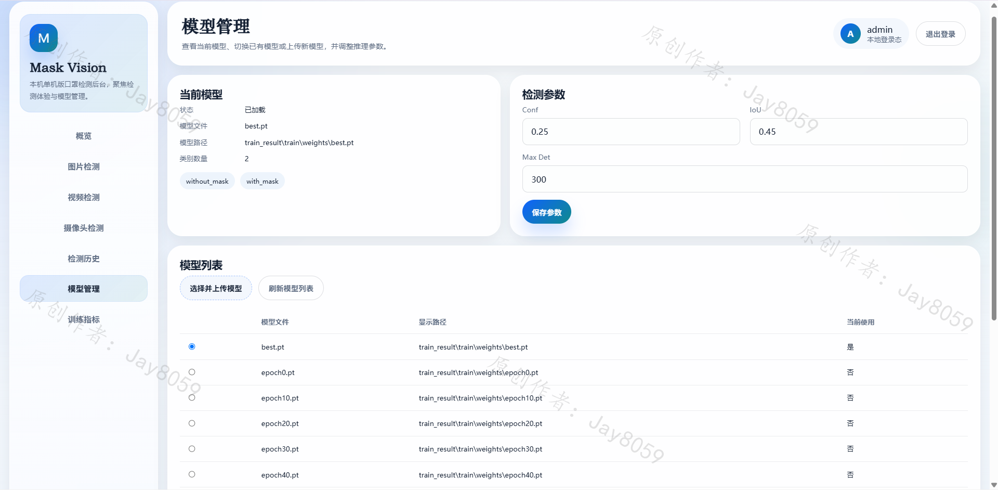Click path train_result\train\weights\epoch20.pt in table
The image size is (998, 490).
pos(481,423)
